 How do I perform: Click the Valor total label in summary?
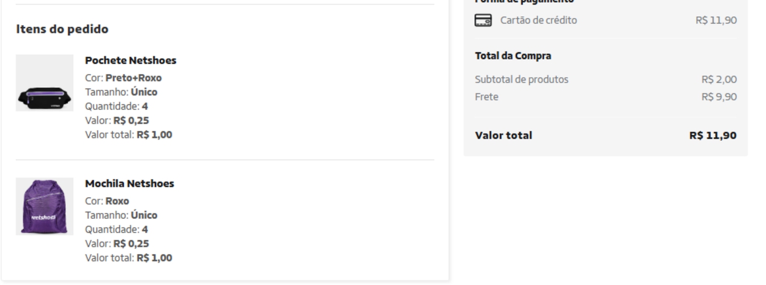pos(504,136)
